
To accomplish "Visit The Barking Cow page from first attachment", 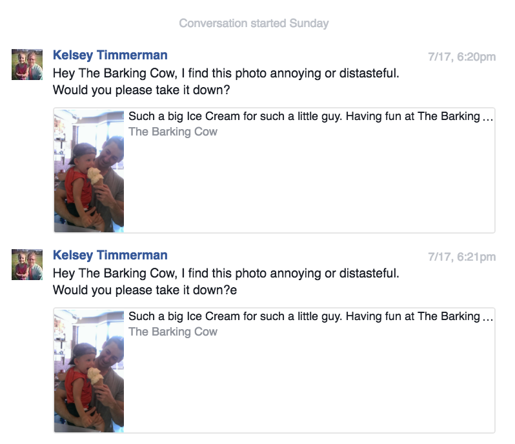I will click(173, 132).
